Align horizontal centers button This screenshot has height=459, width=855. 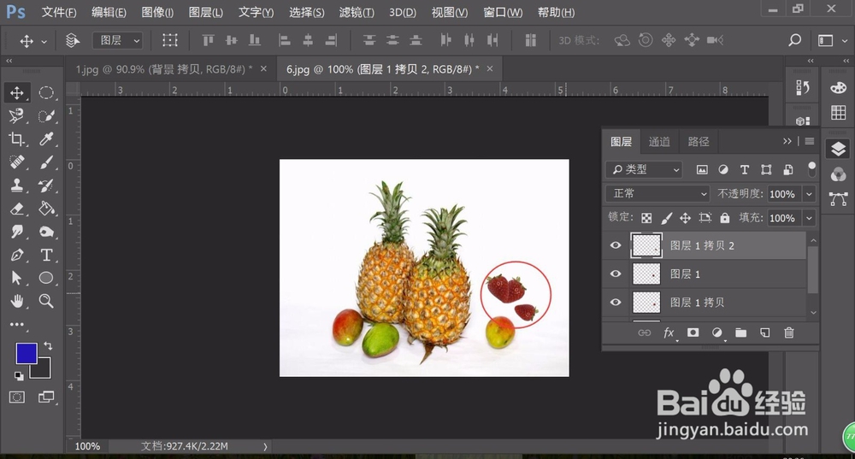click(308, 40)
